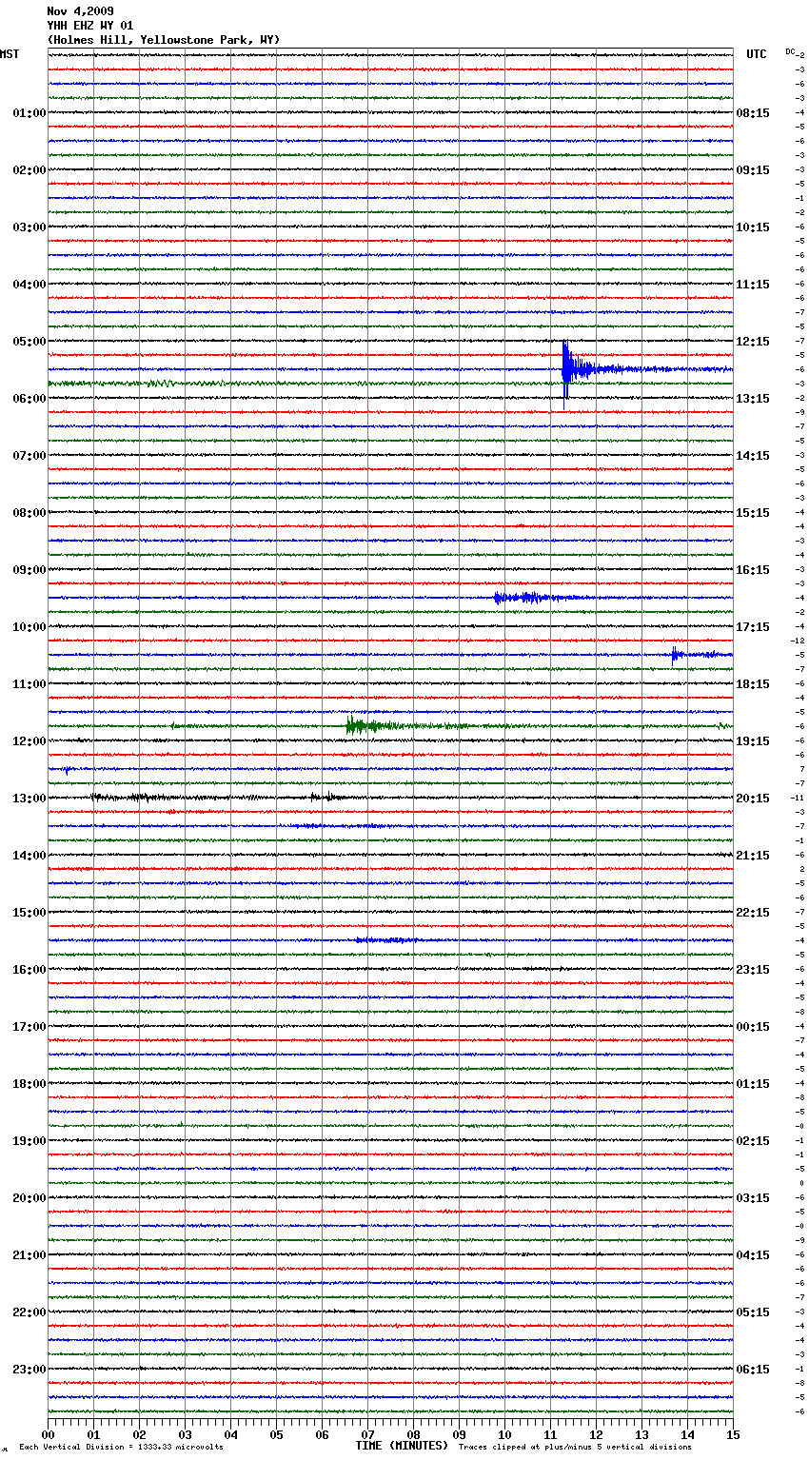Screen dimensions: 809x1460
Task: Click the 20:15 UTC time label
Action: 753,799
